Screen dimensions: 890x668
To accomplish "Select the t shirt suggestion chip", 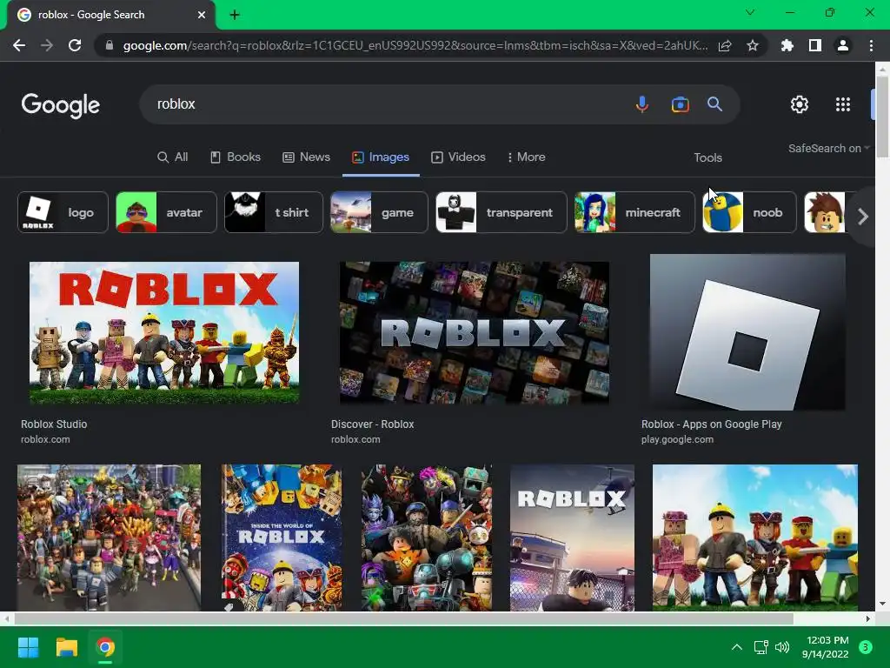I will point(274,212).
